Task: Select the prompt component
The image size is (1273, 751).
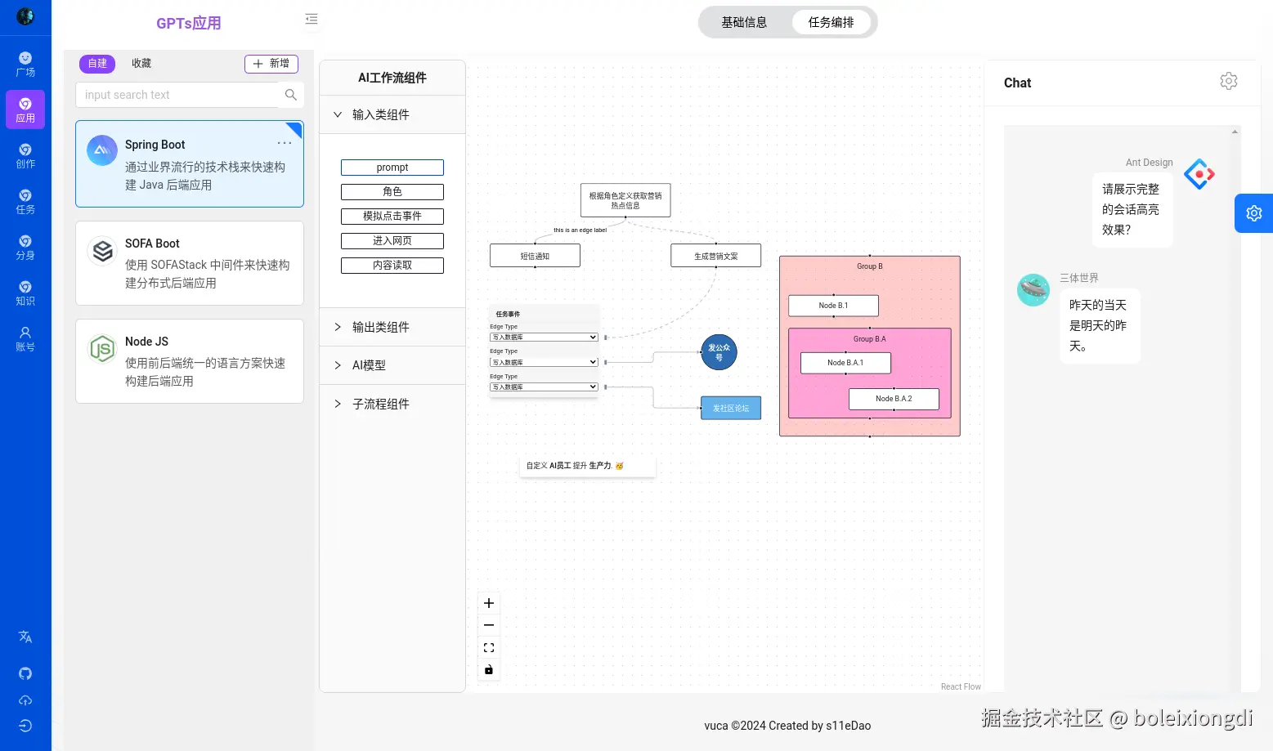Action: 392,168
